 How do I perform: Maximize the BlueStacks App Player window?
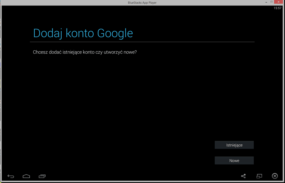point(271,2)
